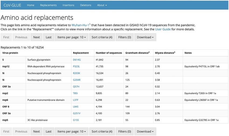Viewport: 229px width, 136px height.
Task: Select Grantham distance value 144
Action: pyautogui.click(x=127, y=107)
